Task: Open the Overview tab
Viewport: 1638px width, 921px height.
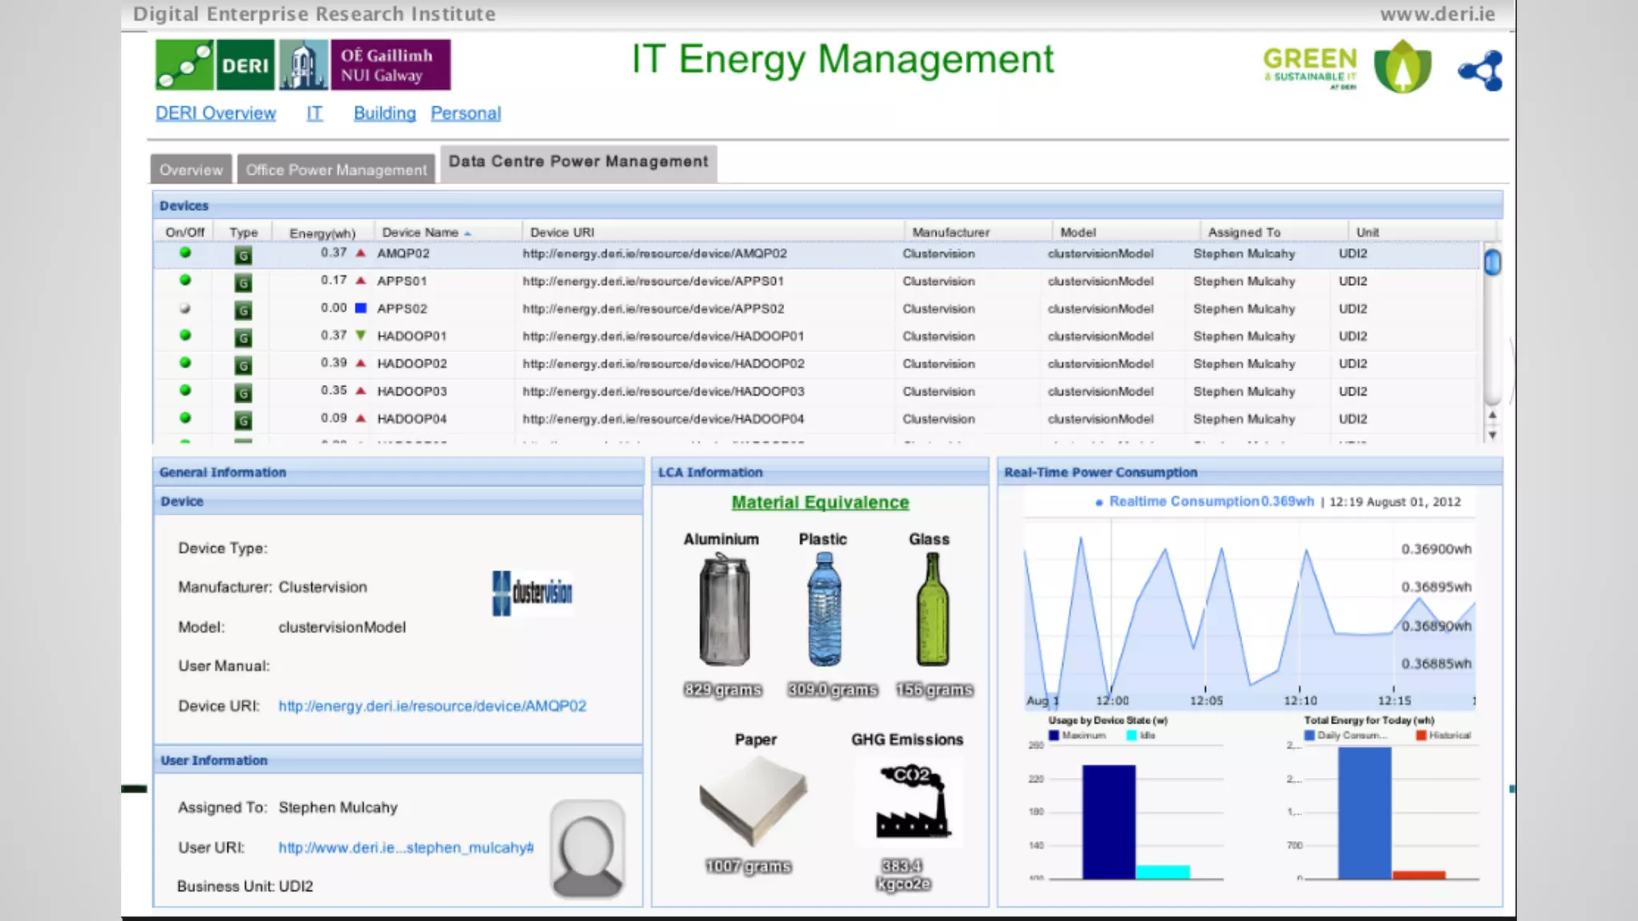Action: [190, 169]
